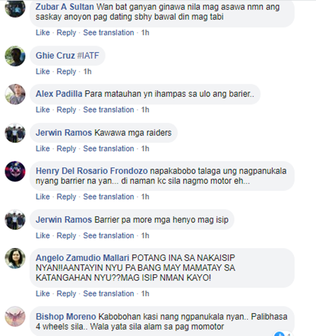
Task: Open Zubar A Sultan's profile picture
Action: (15, 8)
